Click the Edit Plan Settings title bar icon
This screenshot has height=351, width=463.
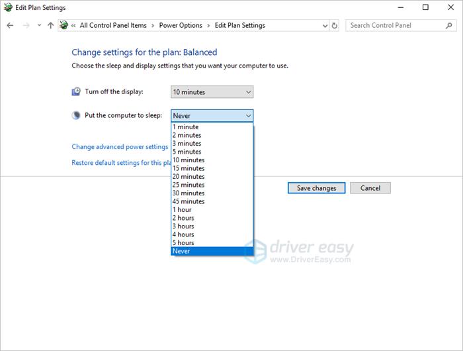point(8,7)
